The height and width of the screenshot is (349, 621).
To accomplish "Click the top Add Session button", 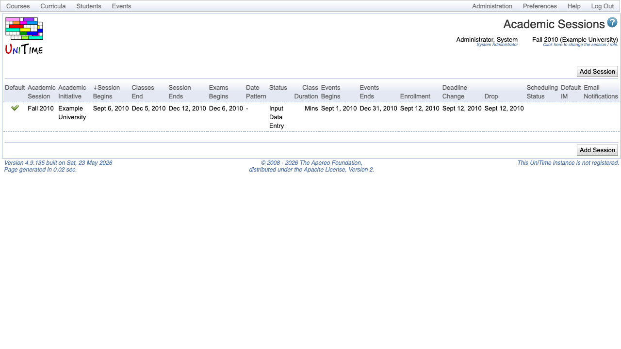I will point(597,71).
